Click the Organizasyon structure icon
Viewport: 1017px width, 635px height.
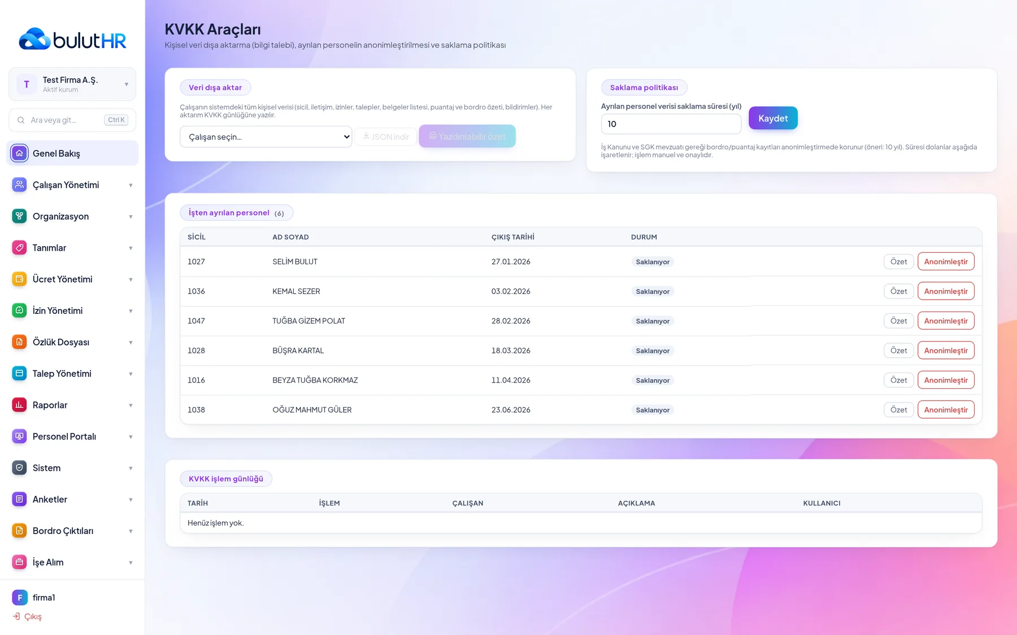tap(19, 216)
